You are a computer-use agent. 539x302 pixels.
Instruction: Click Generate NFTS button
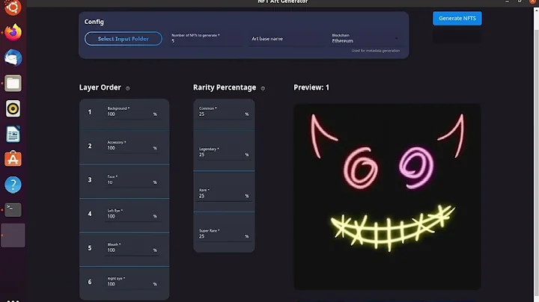pyautogui.click(x=457, y=18)
